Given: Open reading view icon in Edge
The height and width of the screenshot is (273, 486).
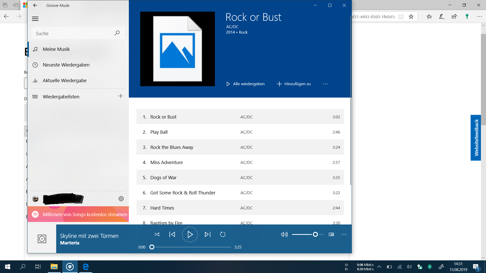Looking at the screenshot, I should [401, 17].
